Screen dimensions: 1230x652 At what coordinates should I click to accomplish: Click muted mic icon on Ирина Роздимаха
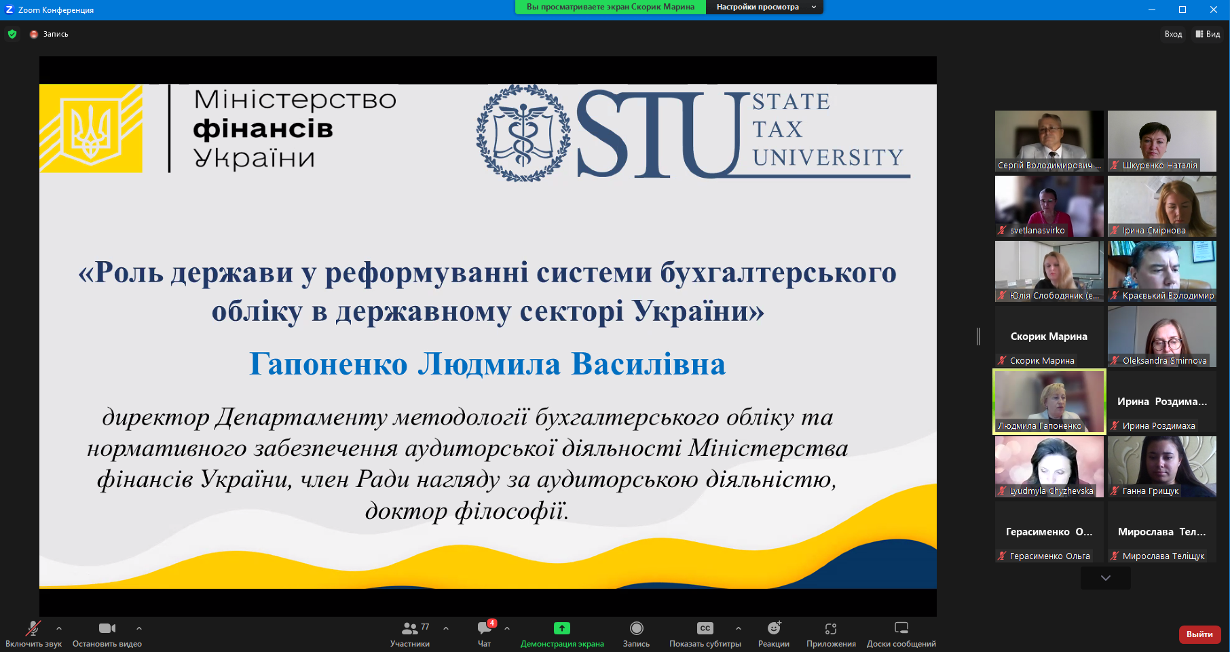click(x=1115, y=425)
